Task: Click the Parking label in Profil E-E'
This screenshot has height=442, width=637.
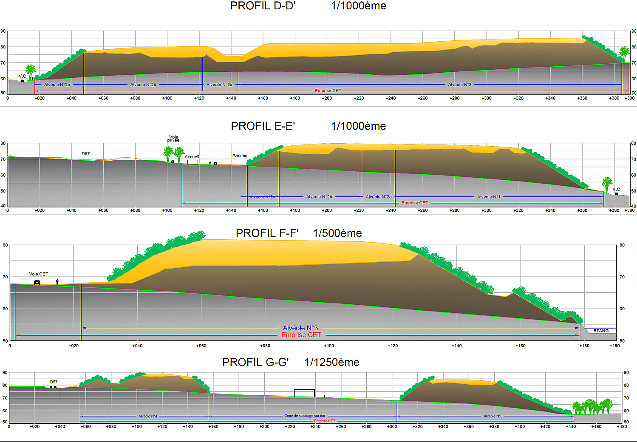Action: (240, 156)
